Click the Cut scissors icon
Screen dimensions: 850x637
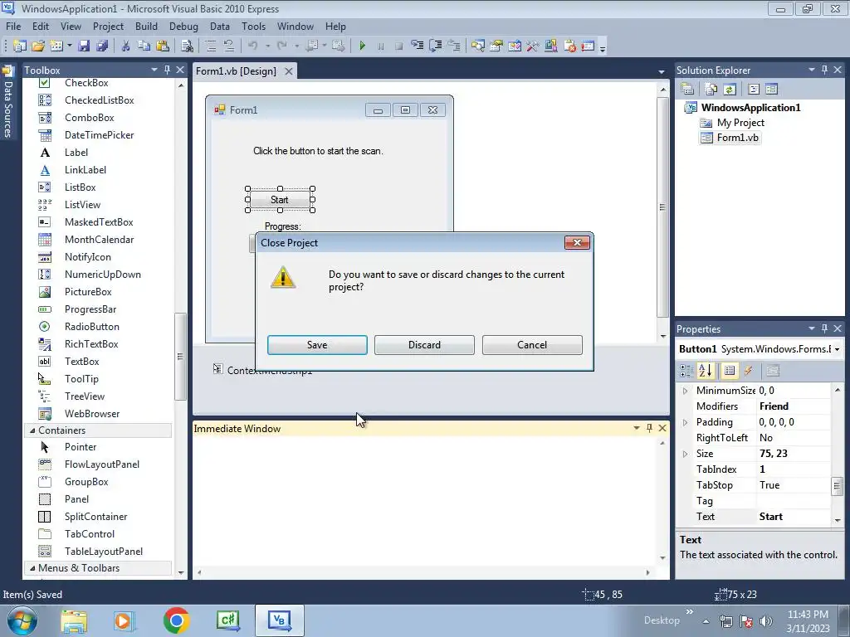click(126, 46)
